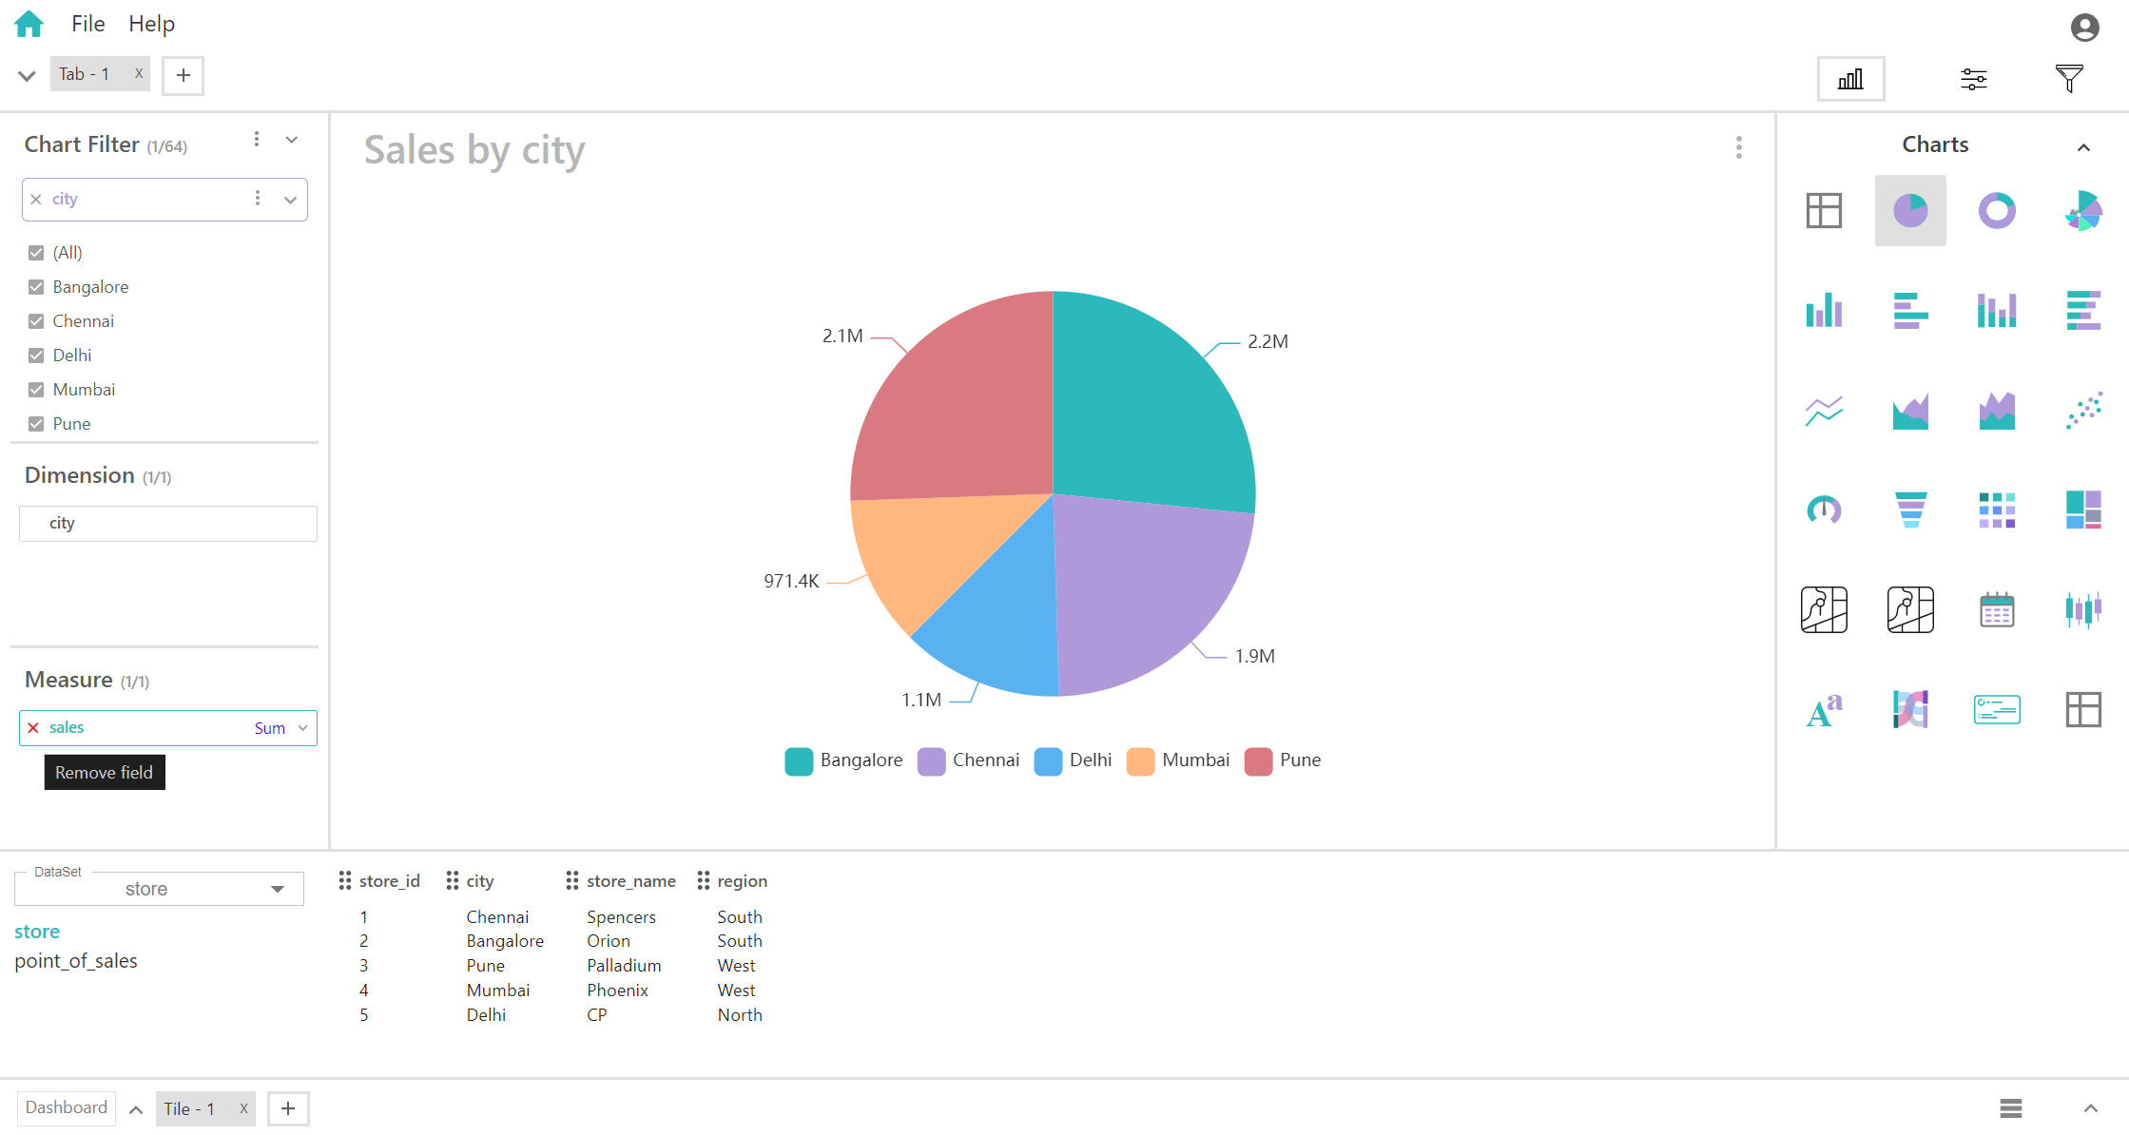
Task: Click the Remove field button
Action: (106, 773)
